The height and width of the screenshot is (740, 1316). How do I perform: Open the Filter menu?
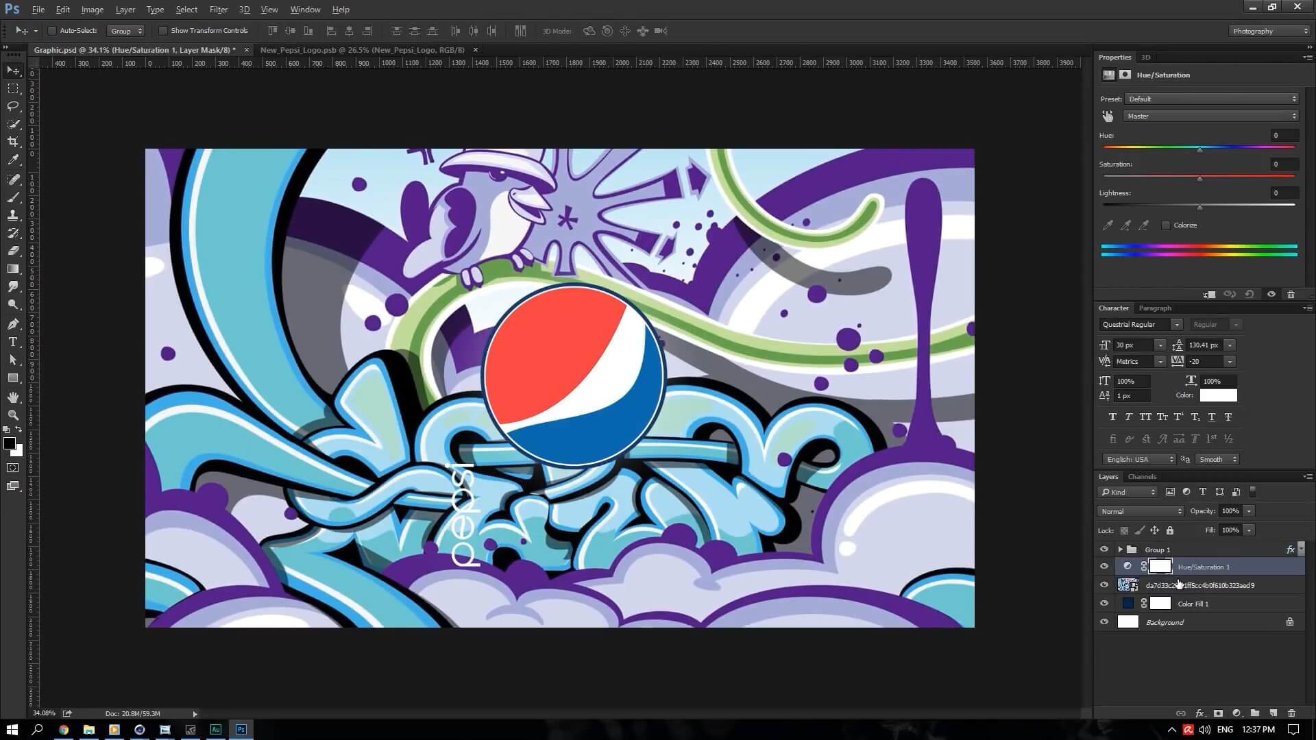pos(218,10)
